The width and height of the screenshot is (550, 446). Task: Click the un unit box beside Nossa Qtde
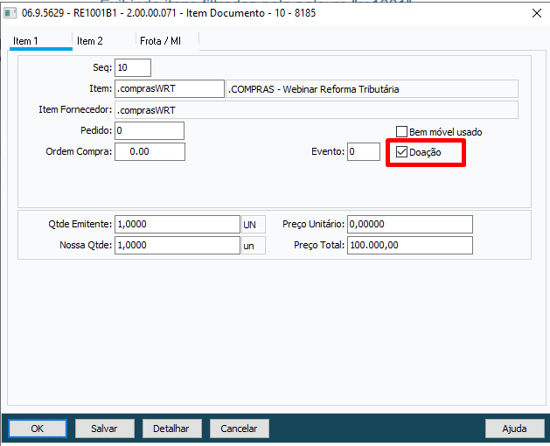tap(254, 245)
